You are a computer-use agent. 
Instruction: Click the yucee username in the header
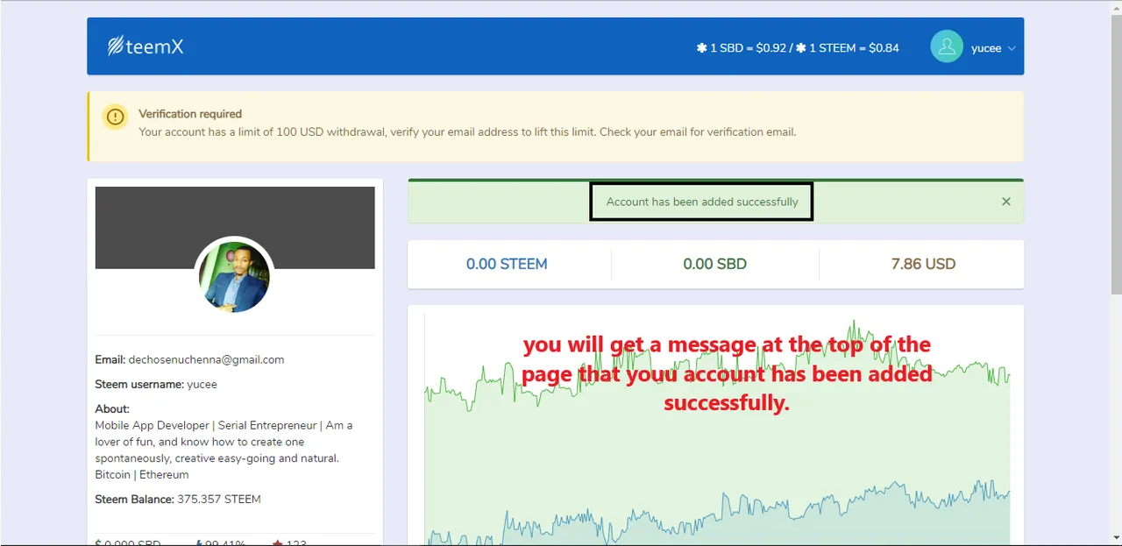(x=986, y=48)
